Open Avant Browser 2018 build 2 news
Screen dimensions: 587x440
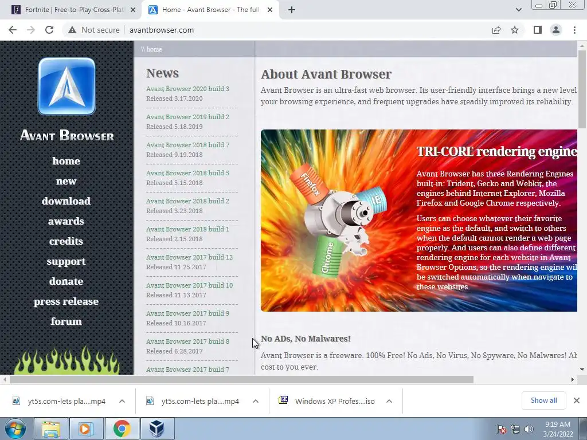coord(187,201)
